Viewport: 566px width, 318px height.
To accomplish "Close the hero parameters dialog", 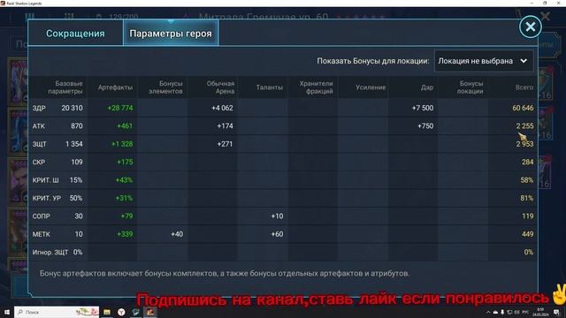I will click(x=531, y=26).
